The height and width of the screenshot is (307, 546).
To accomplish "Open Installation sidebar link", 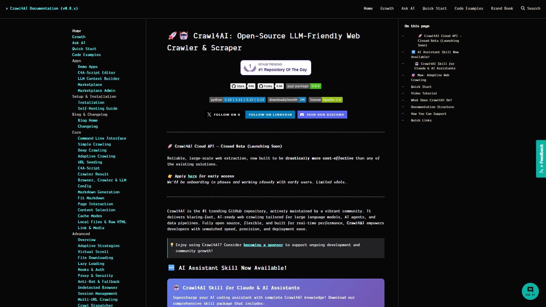I will tap(91, 103).
